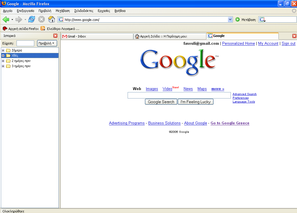Click the Google logo image
297x213 pixels.
point(179,63)
